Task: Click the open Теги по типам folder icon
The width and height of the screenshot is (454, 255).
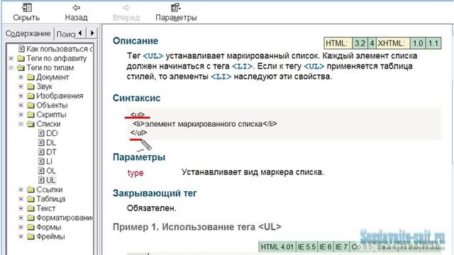Action: click(21, 68)
